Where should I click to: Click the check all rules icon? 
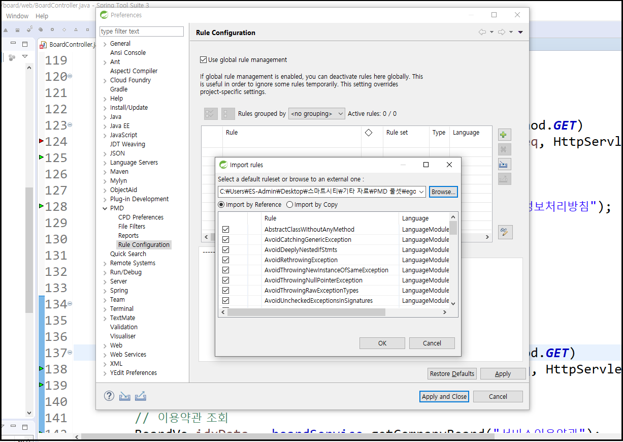(211, 114)
